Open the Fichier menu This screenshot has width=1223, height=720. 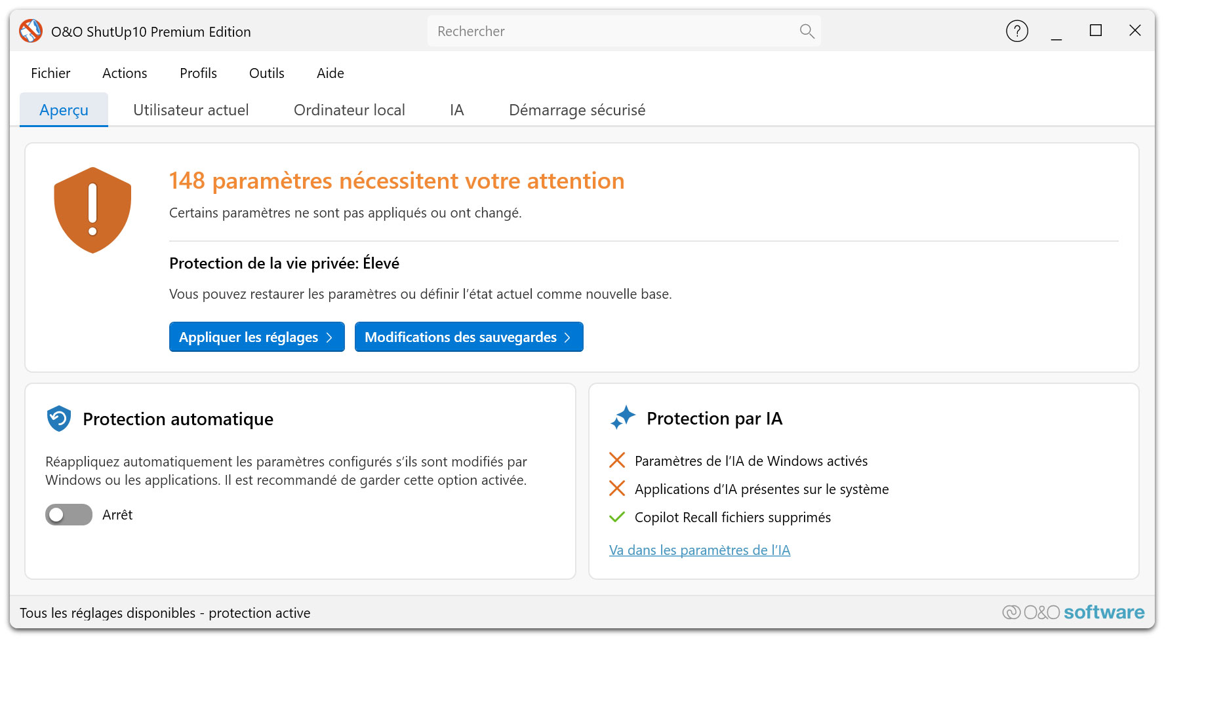[x=50, y=73]
